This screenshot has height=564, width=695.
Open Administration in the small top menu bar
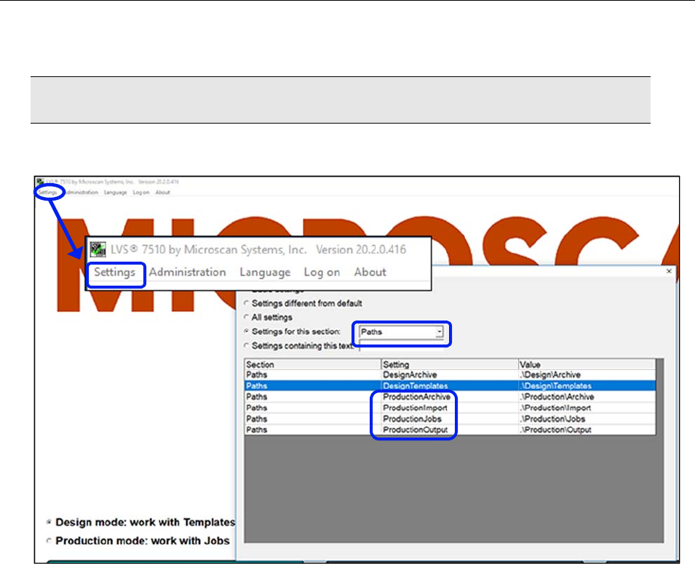pos(82,193)
